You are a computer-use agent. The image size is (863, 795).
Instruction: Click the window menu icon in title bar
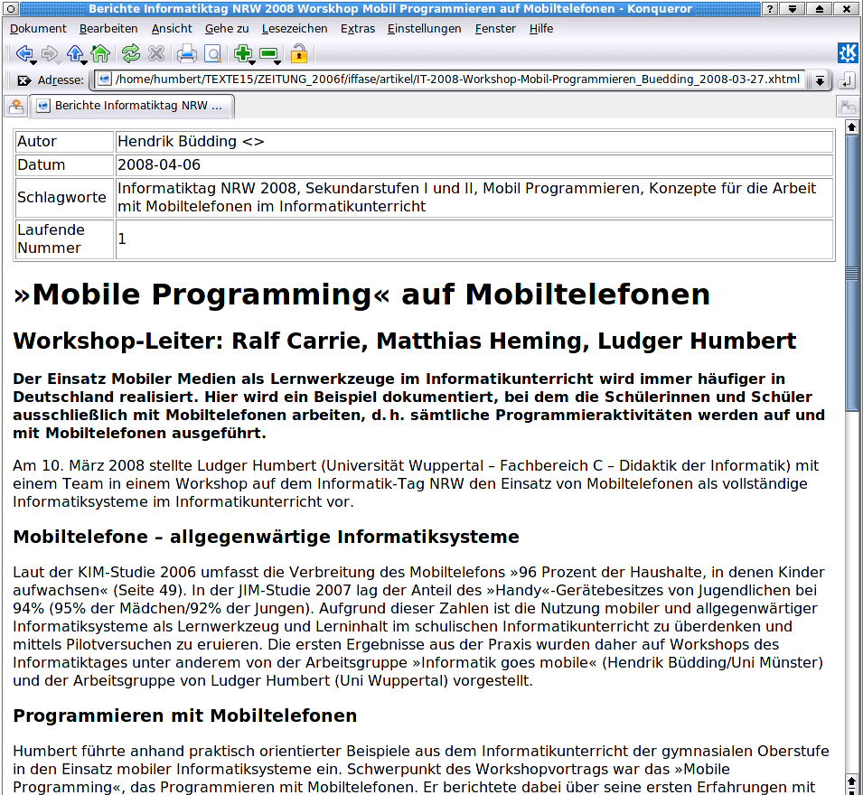(x=10, y=8)
